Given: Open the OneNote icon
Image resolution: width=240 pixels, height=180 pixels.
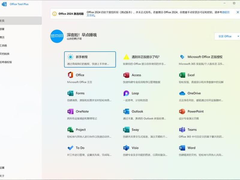Looking at the screenshot, I should 70,111.
